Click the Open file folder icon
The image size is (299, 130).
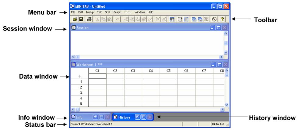(x=76, y=19)
